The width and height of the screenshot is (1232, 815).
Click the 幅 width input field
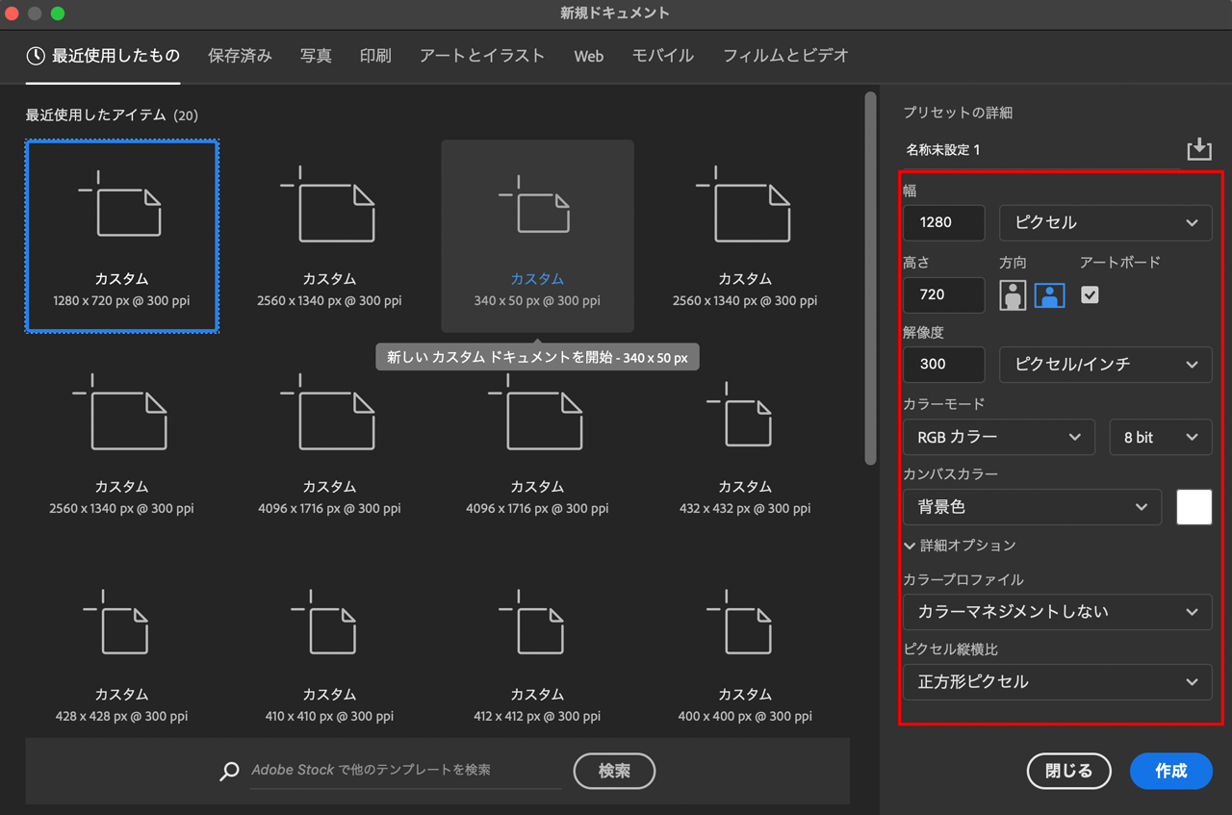coord(943,222)
